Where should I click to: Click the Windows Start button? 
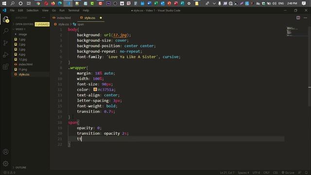tap(4, 3)
